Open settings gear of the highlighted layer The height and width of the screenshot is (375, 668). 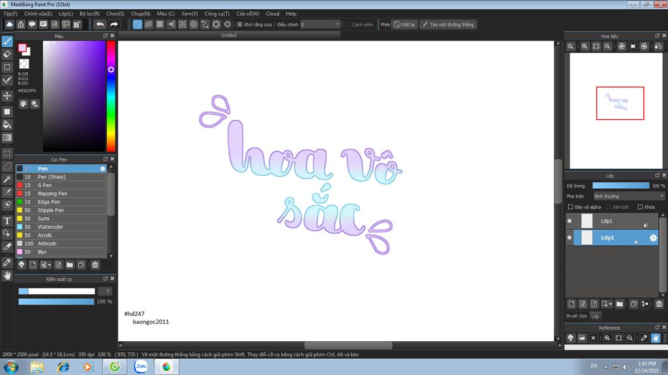[653, 238]
